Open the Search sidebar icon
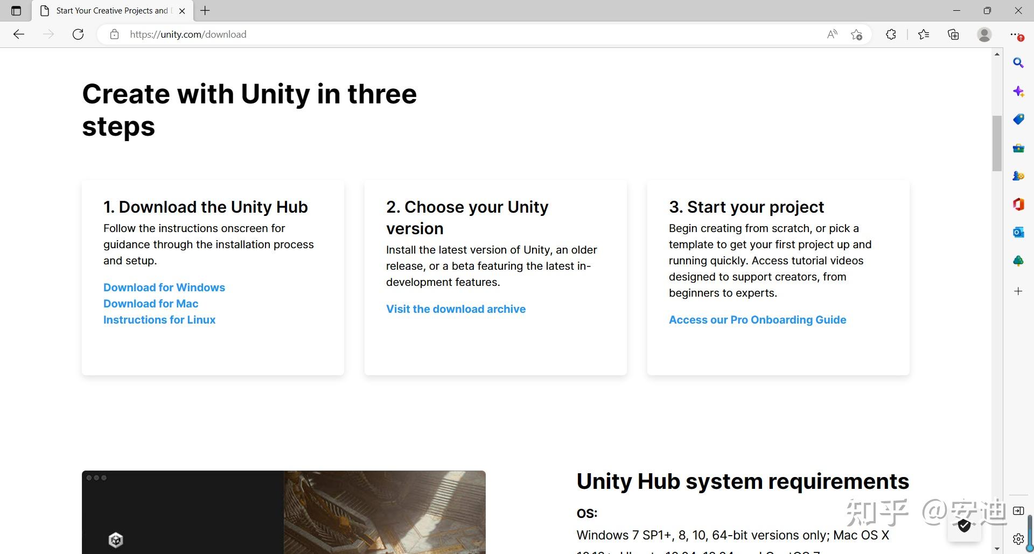The width and height of the screenshot is (1034, 554). coord(1018,62)
